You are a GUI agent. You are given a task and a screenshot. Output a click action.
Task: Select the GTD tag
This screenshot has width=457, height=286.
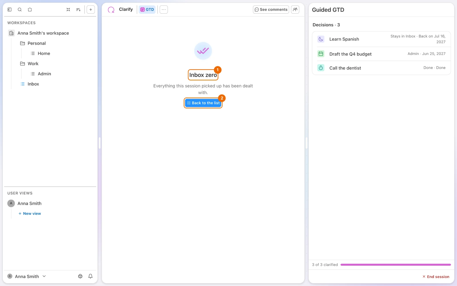[x=147, y=9]
